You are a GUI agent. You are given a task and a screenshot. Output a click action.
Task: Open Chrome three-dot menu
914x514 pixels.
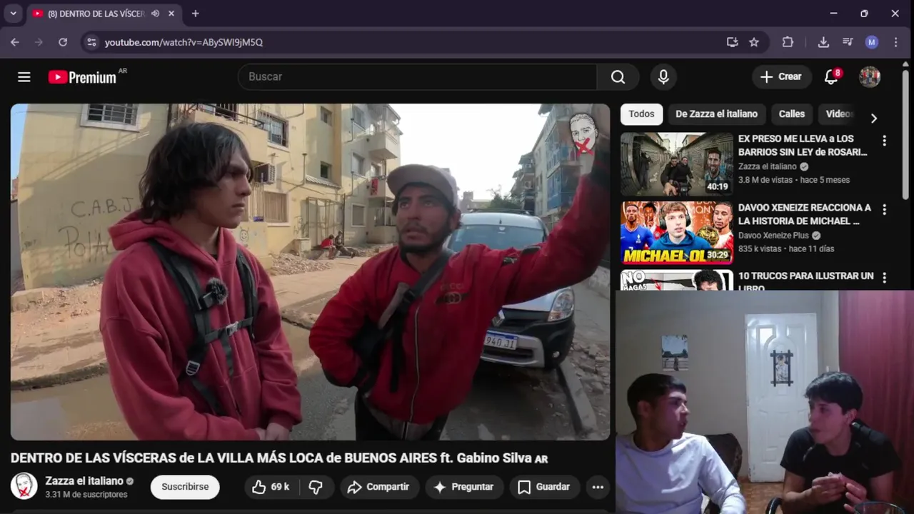895,42
